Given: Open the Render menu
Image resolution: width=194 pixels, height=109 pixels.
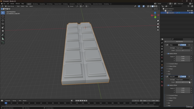Looking at the screenshot, I should [12, 4].
